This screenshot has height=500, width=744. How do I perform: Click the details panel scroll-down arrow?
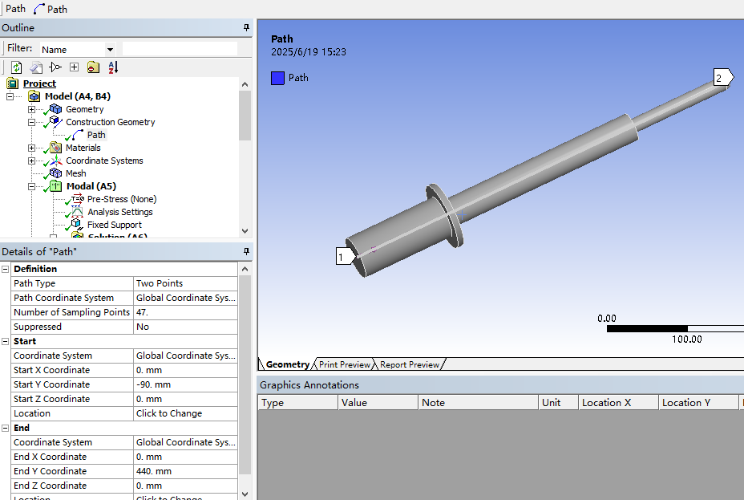coord(245,494)
